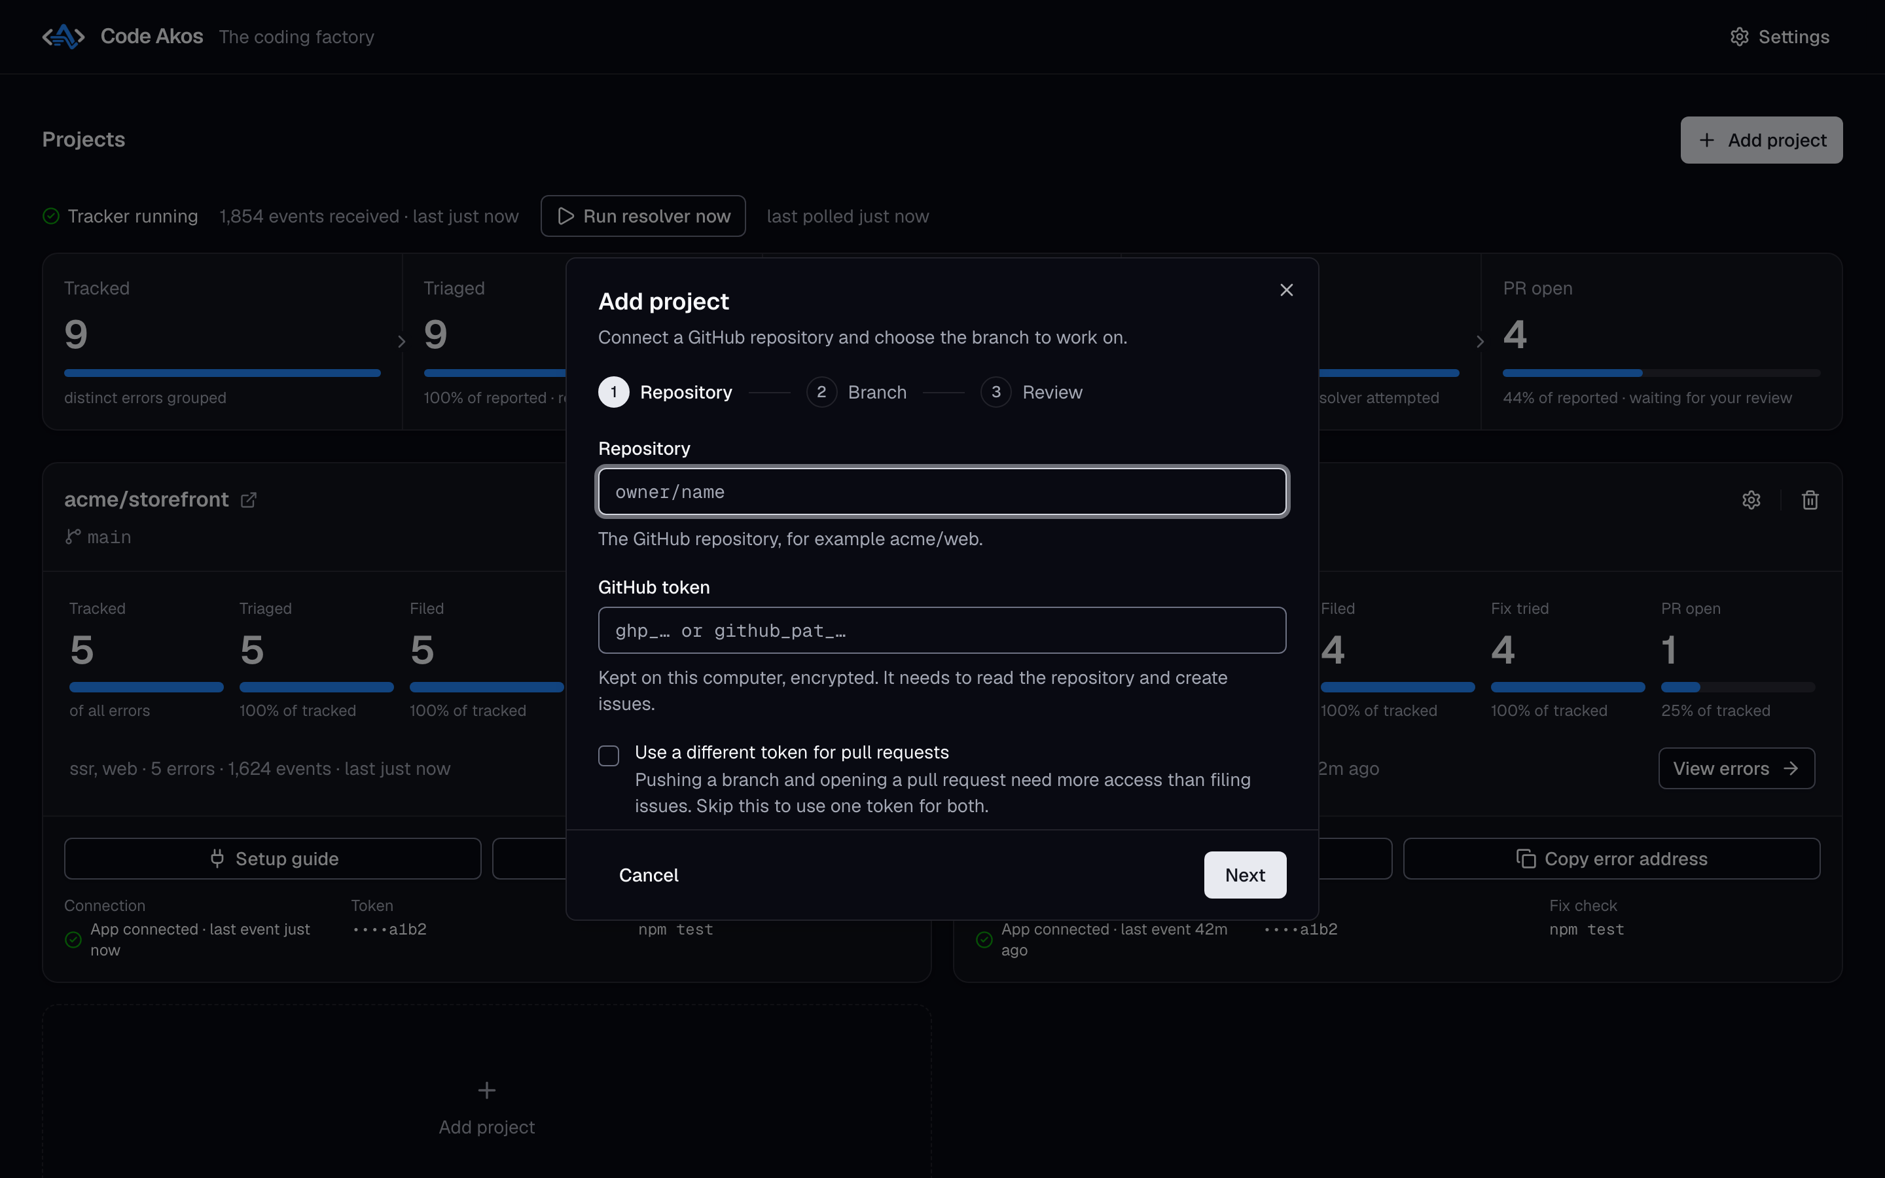Open project settings gear on second card
The width and height of the screenshot is (1885, 1178).
1751,500
